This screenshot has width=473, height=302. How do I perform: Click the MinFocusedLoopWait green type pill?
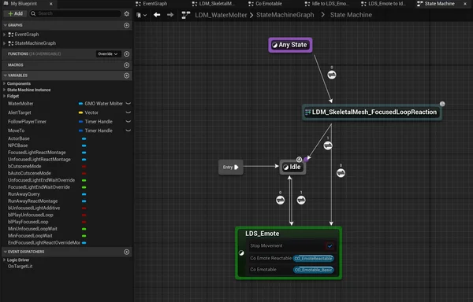[x=84, y=236]
